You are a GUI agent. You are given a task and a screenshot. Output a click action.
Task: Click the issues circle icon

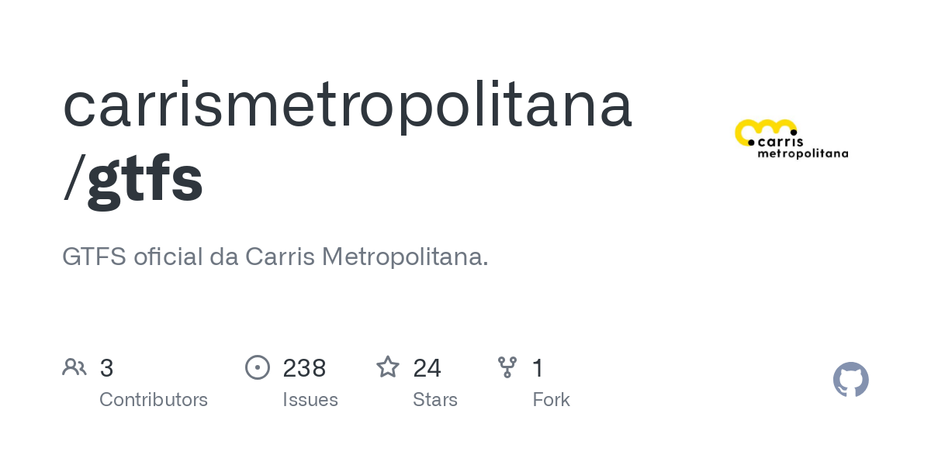tap(258, 367)
